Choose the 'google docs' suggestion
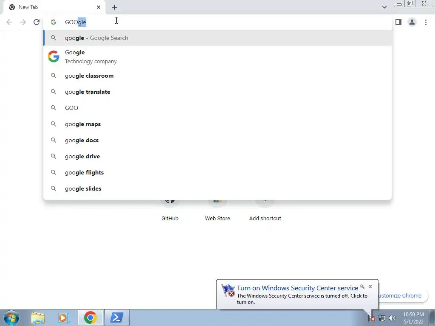This screenshot has height=326, width=435. click(x=217, y=140)
